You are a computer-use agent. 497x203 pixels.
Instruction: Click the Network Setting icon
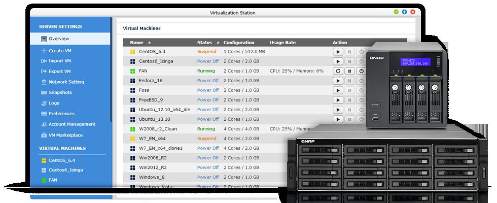(44, 82)
